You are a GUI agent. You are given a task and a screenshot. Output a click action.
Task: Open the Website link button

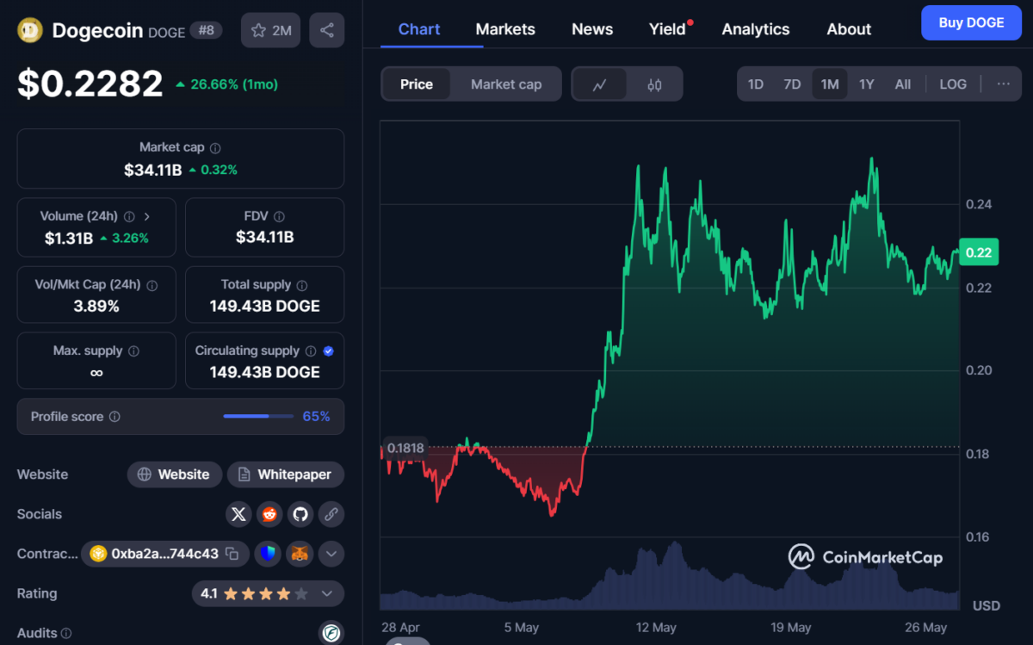click(x=175, y=474)
